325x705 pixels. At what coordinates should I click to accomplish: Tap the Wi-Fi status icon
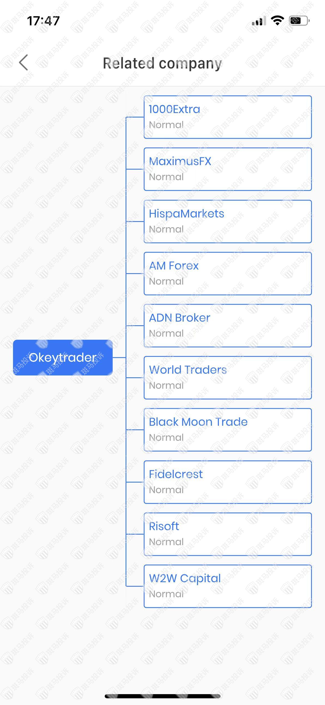(x=277, y=21)
